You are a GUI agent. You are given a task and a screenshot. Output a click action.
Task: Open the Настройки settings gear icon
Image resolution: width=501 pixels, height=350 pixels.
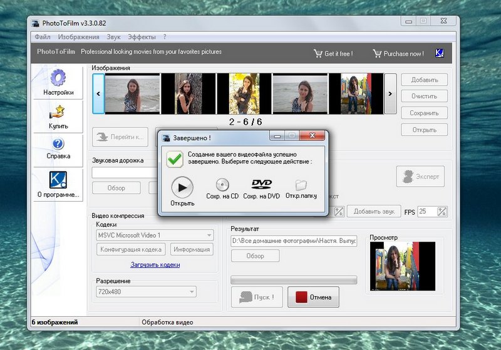[x=58, y=78]
